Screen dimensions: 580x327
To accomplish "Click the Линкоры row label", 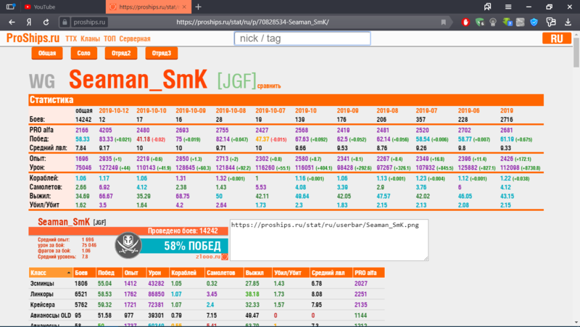I will [x=42, y=294].
